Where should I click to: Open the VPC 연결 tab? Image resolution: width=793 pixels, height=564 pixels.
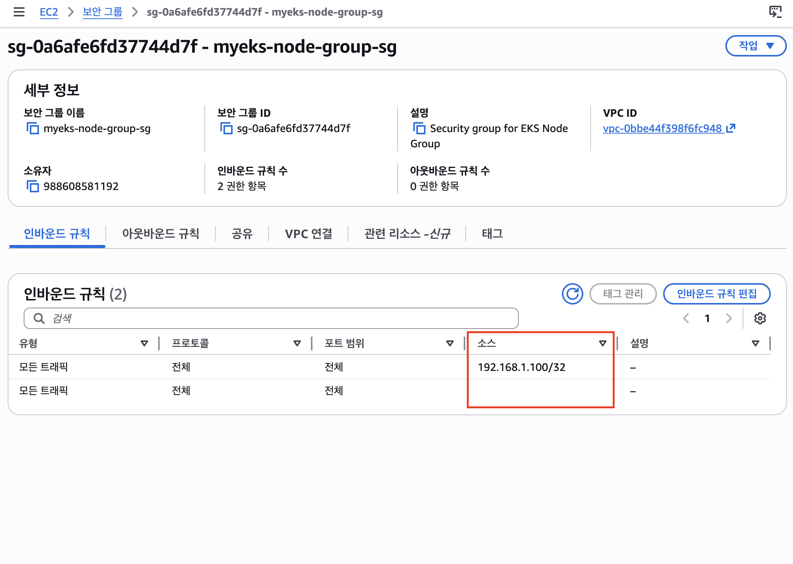pyautogui.click(x=309, y=234)
